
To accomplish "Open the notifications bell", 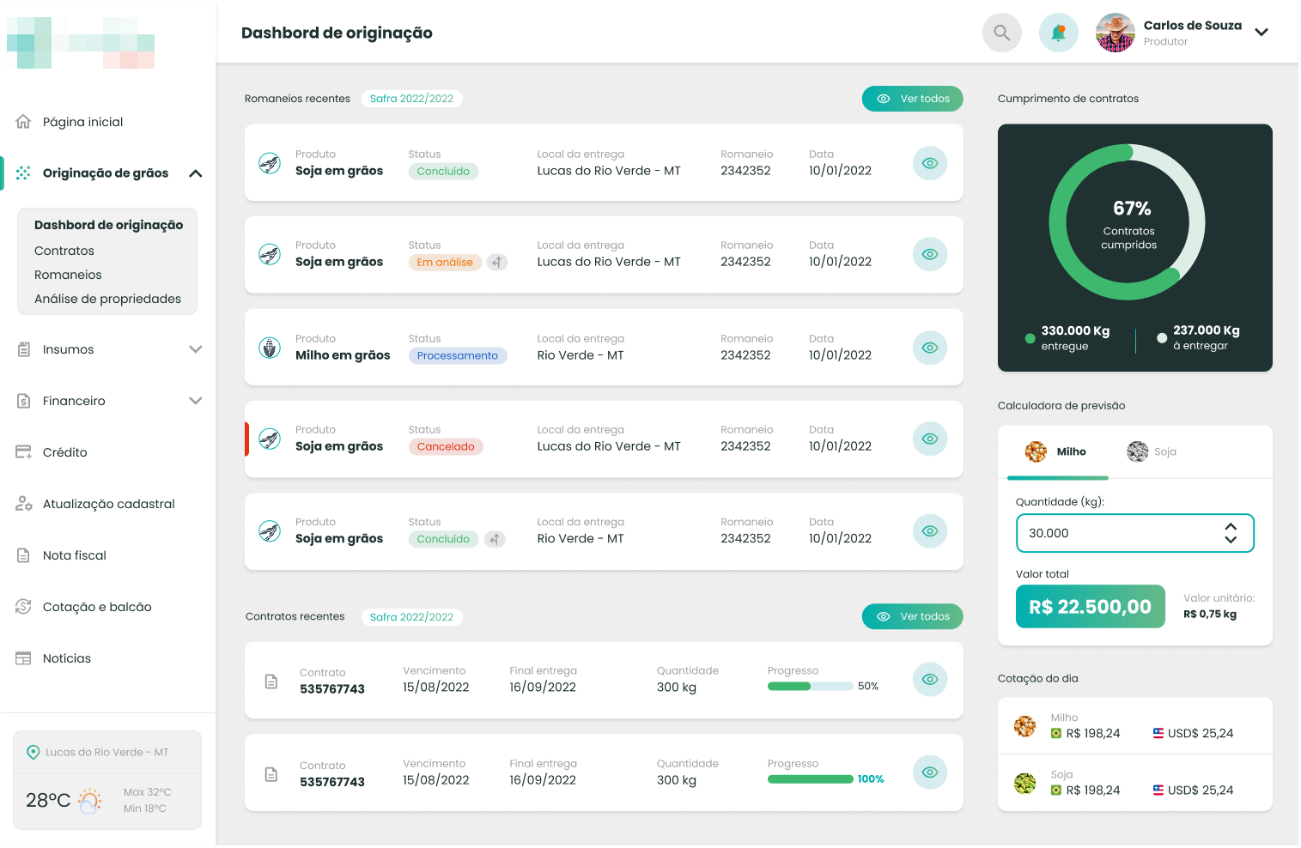I will click(1058, 33).
